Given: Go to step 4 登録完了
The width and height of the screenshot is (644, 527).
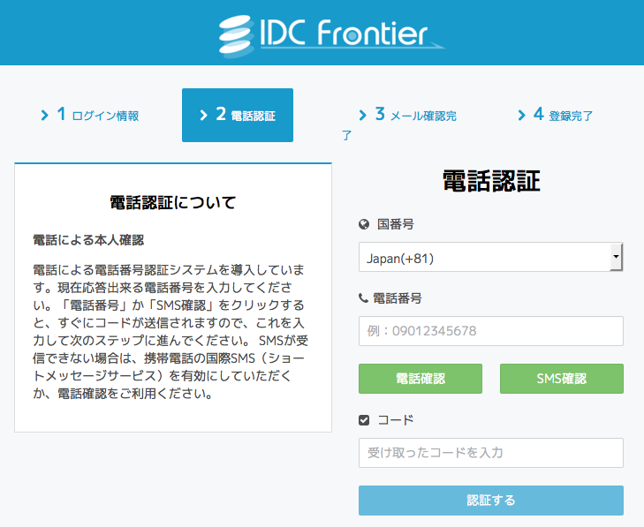Looking at the screenshot, I should tap(556, 115).
